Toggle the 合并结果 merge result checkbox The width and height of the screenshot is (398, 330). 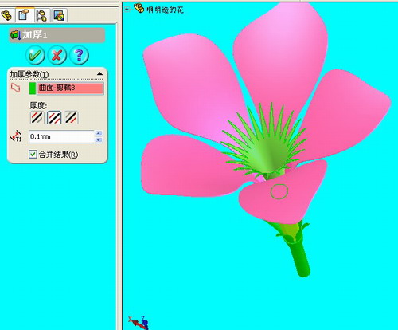[x=33, y=155]
